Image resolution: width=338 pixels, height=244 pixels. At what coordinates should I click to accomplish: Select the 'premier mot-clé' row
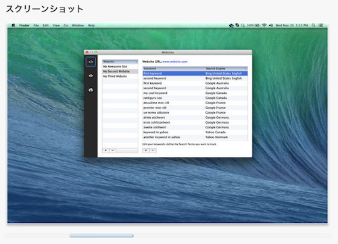click(x=195, y=107)
